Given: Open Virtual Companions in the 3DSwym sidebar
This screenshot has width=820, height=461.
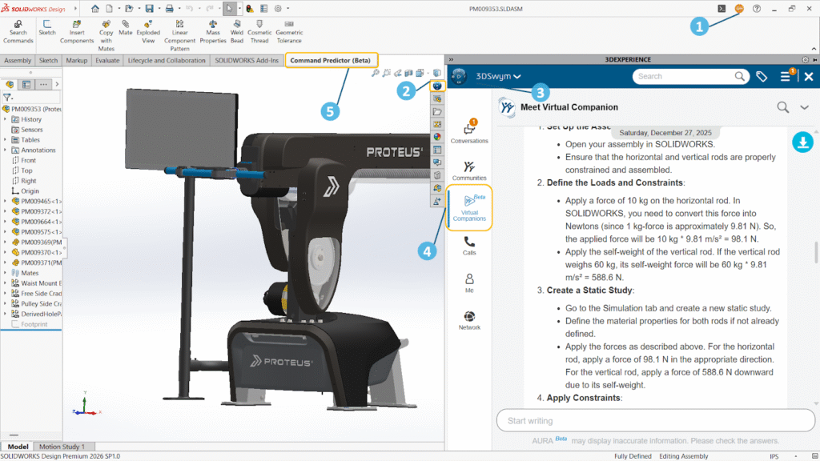Looking at the screenshot, I should coord(468,207).
